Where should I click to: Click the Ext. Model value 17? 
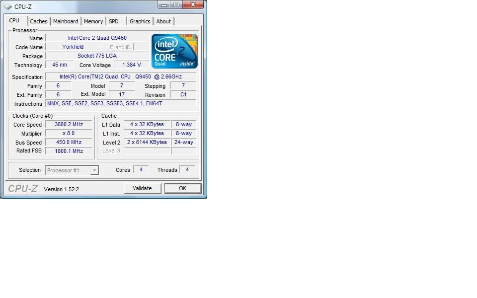[x=122, y=94]
